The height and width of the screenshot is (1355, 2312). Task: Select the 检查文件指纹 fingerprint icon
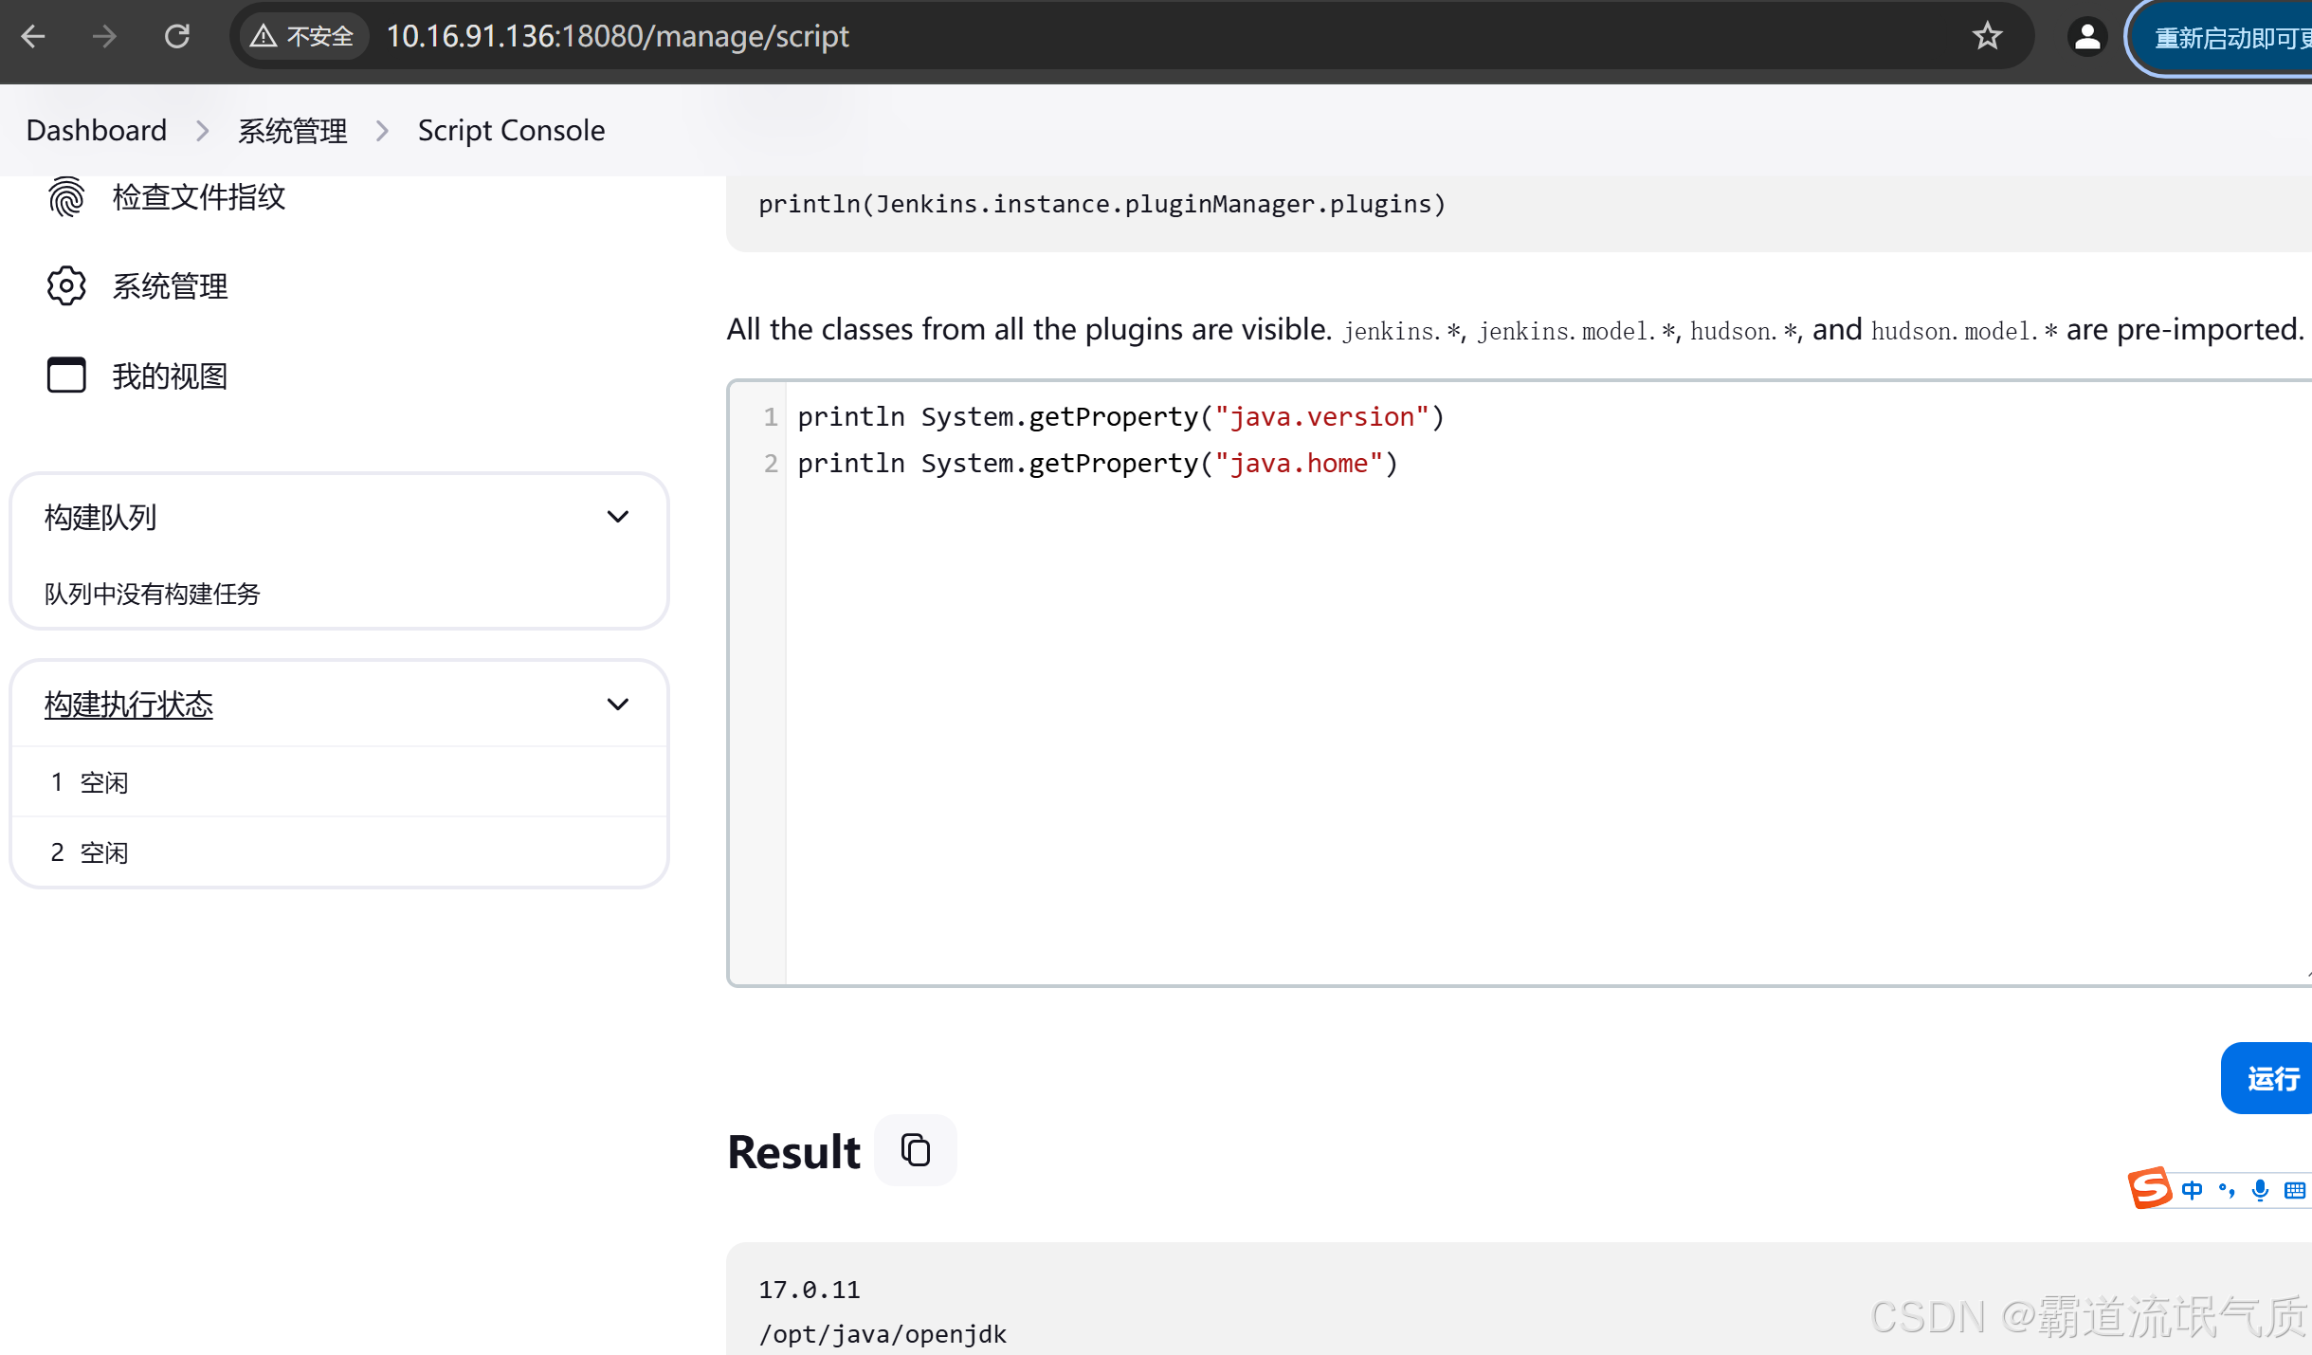point(66,196)
